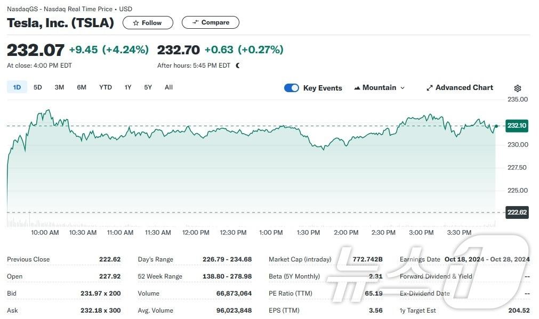Open chart settings gear icon
Viewport: 539px width, 319px height.
[517, 88]
